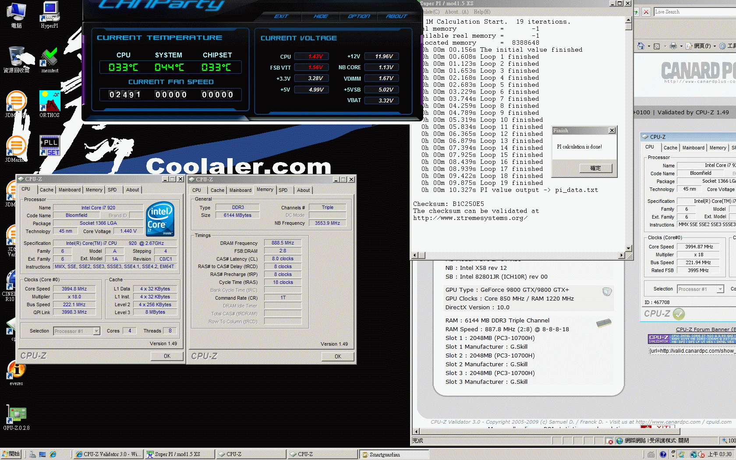The image size is (736, 460).
Task: Click the help tray icon in taskbar
Action: pos(663,454)
